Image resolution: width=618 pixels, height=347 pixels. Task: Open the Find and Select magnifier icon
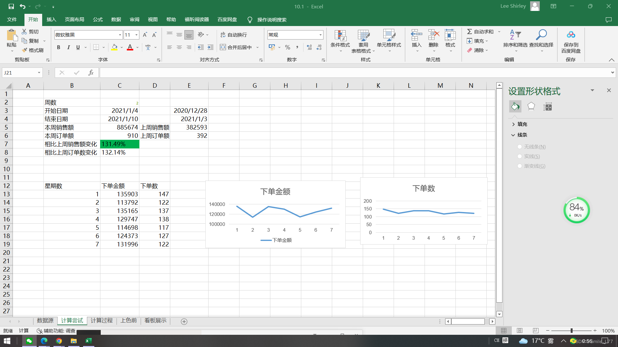(x=541, y=35)
